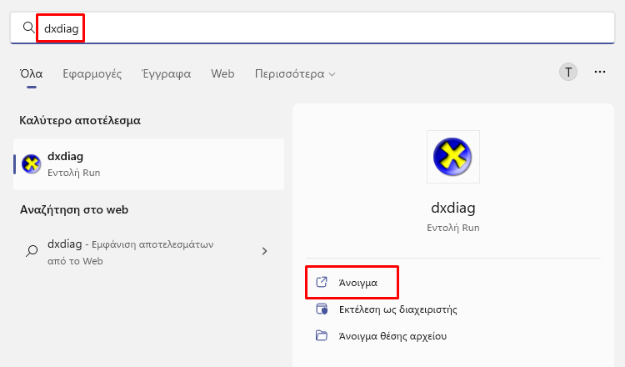The image size is (625, 367).
Task: Switch to the Εφαρμογές tab
Action: (92, 73)
